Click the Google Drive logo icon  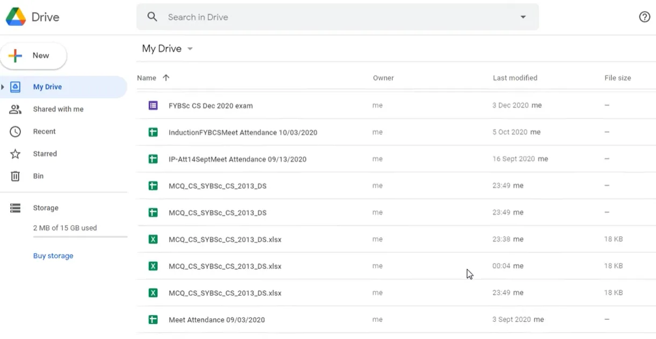pyautogui.click(x=16, y=17)
